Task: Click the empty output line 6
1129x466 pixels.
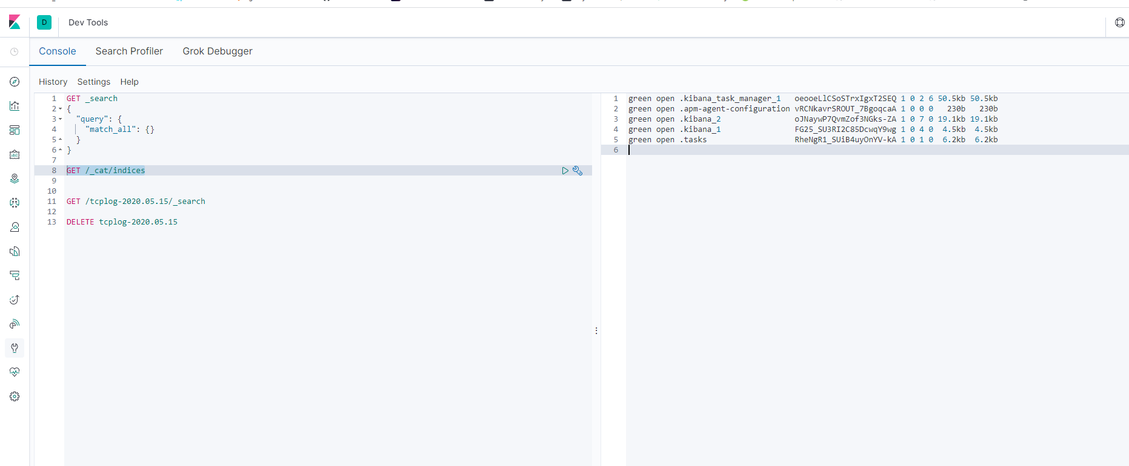Action: [877, 150]
